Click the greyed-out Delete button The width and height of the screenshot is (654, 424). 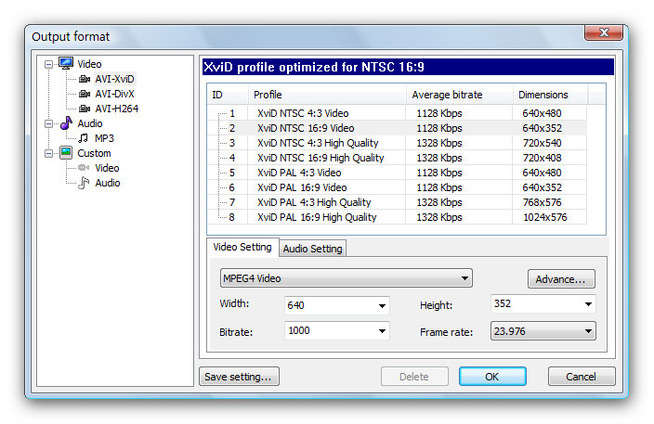[x=414, y=377]
